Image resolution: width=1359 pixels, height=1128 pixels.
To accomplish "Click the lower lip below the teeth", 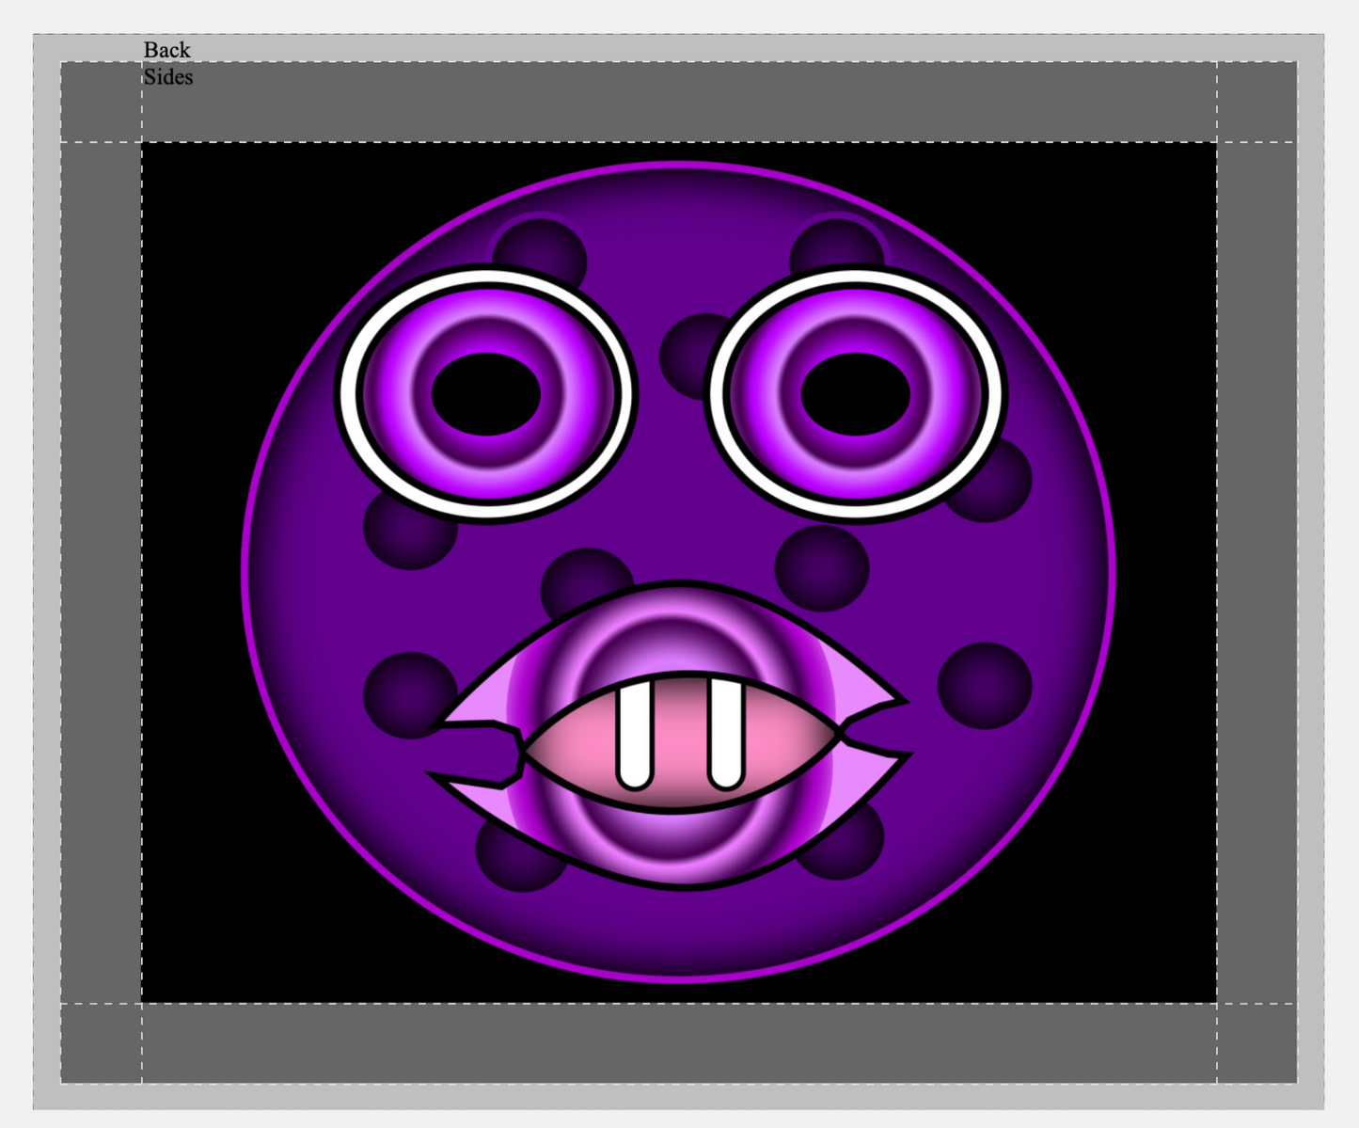I will point(677,845).
